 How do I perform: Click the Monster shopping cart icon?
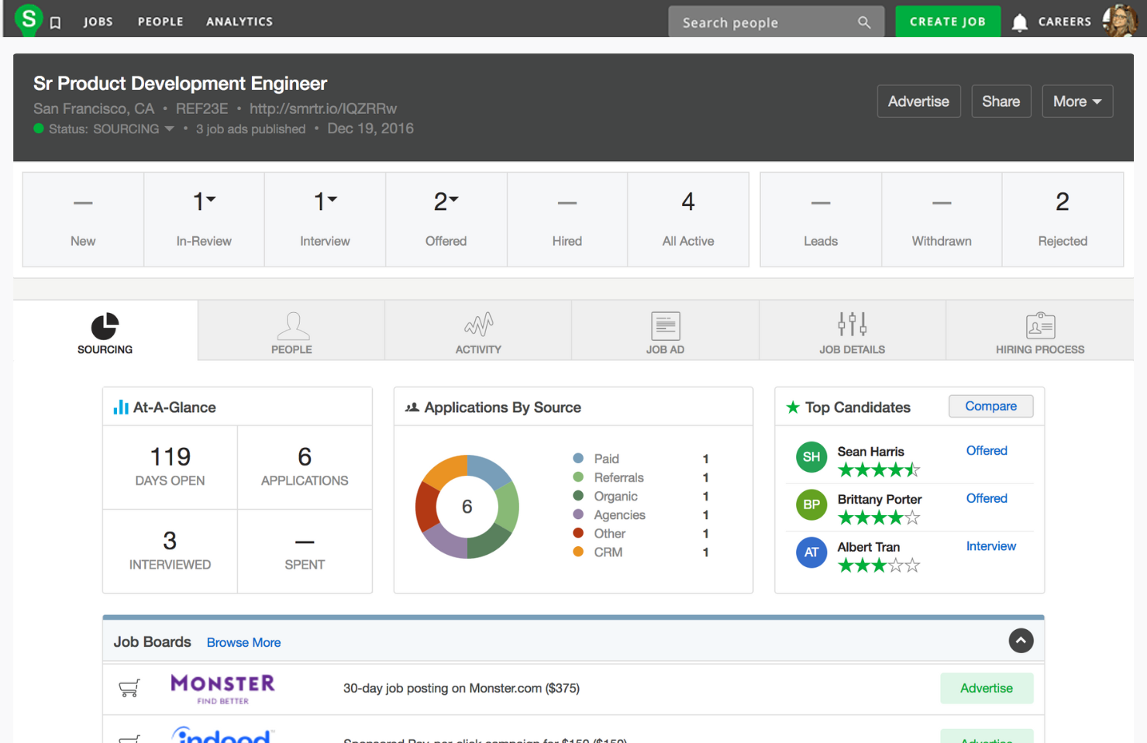click(129, 688)
